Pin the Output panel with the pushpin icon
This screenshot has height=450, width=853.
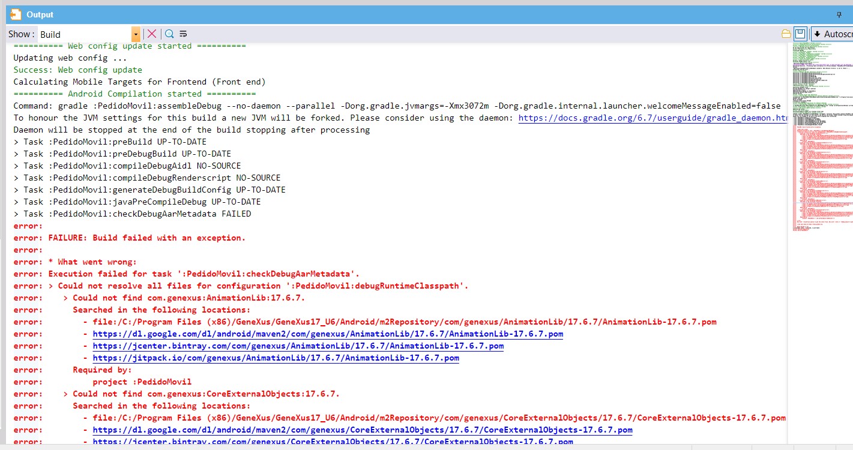(839, 15)
